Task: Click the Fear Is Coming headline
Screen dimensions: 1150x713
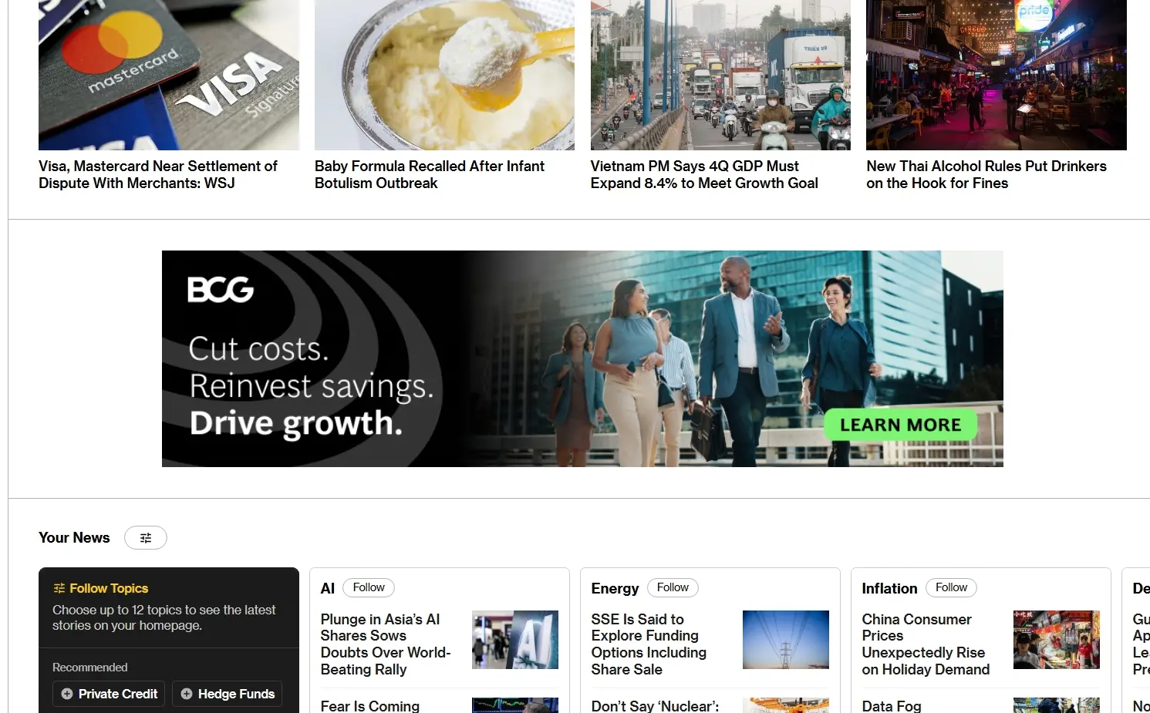Action: pyautogui.click(x=370, y=705)
